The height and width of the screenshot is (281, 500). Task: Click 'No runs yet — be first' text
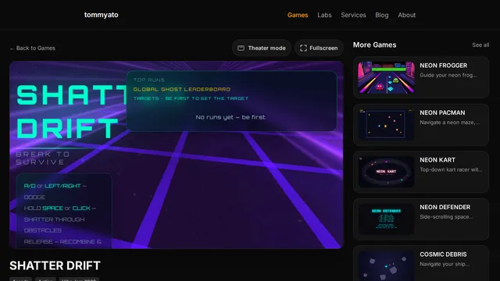coord(230,117)
